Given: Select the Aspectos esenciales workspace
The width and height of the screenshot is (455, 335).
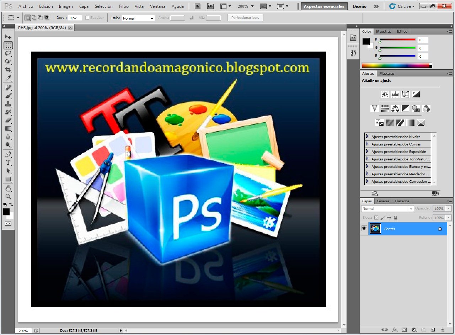Looking at the screenshot, I should [324, 6].
